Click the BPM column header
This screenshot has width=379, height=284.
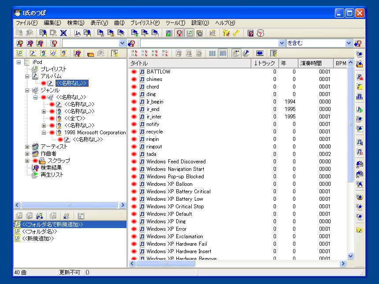click(x=340, y=63)
